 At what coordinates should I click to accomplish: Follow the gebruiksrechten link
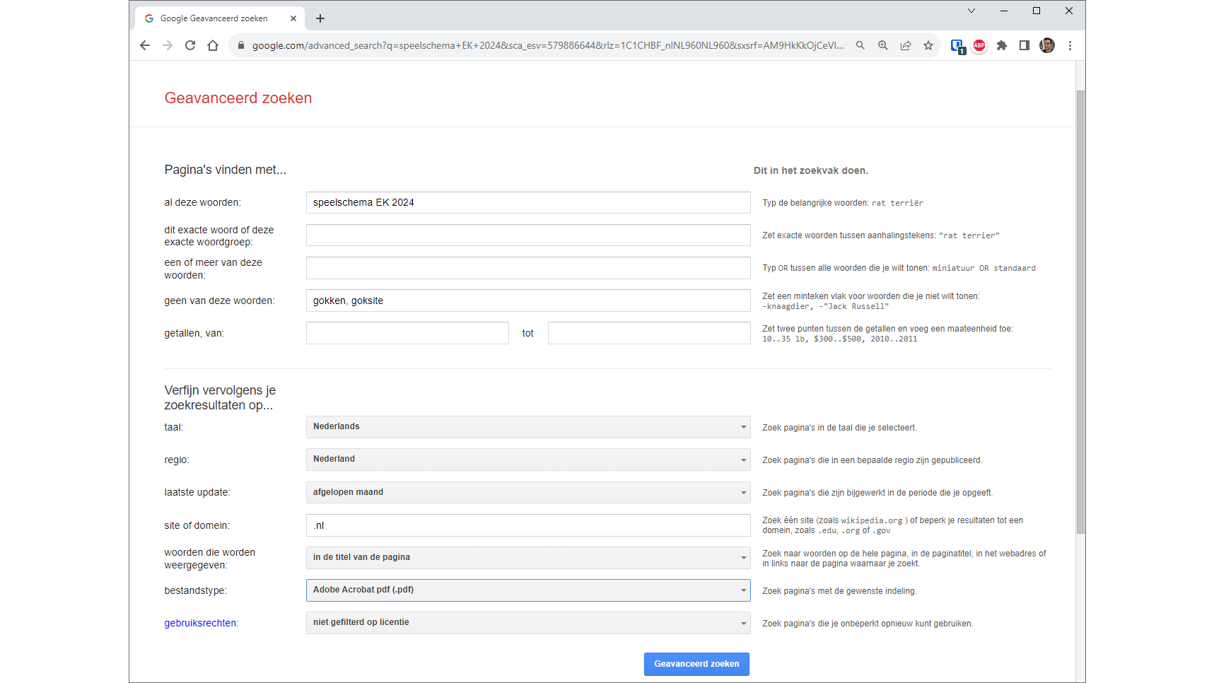click(x=200, y=623)
